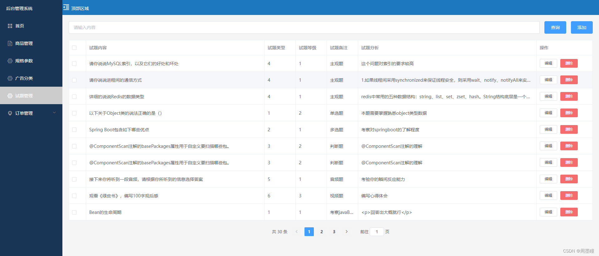Click the 订单管理 location pin icon

point(10,113)
